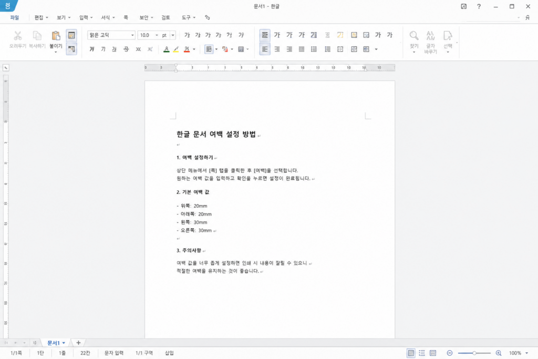Open the dropdown arrow below 붙이기
The width and height of the screenshot is (538, 359).
coord(56,52)
